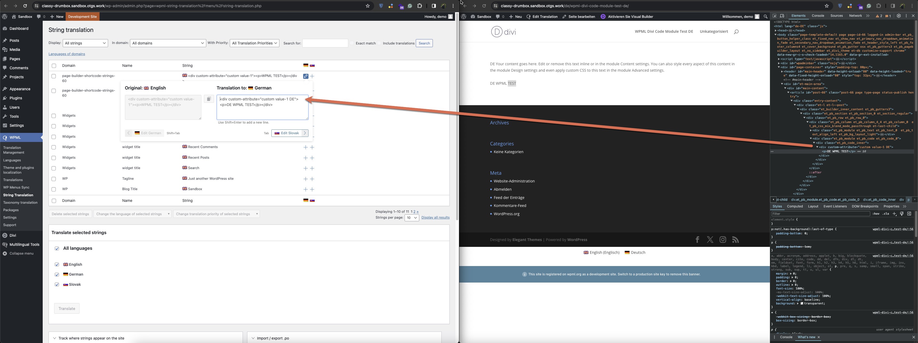Open the Display All strings dropdown
Screen dimensions: 918x343
pos(85,43)
